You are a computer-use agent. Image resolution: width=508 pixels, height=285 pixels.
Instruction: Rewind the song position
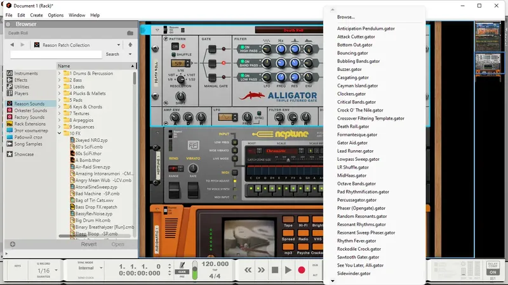[x=248, y=270]
